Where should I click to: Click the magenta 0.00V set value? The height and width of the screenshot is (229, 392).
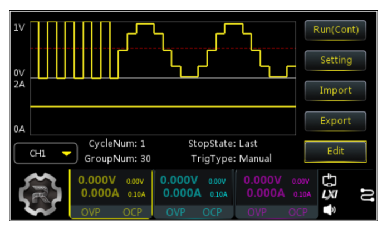pyautogui.click(x=301, y=182)
